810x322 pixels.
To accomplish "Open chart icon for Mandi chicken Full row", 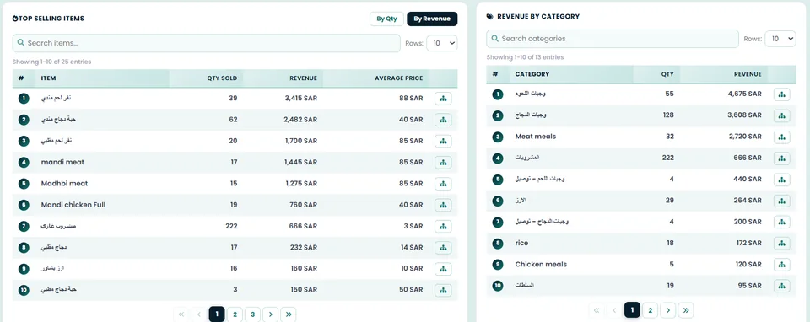I will coord(443,205).
